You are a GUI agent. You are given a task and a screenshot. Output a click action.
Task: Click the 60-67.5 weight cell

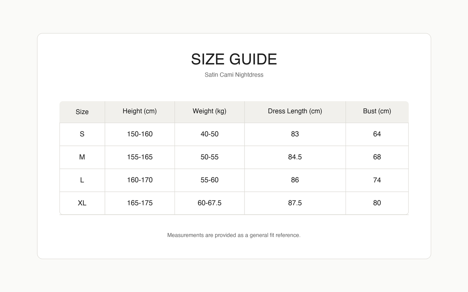(x=210, y=203)
